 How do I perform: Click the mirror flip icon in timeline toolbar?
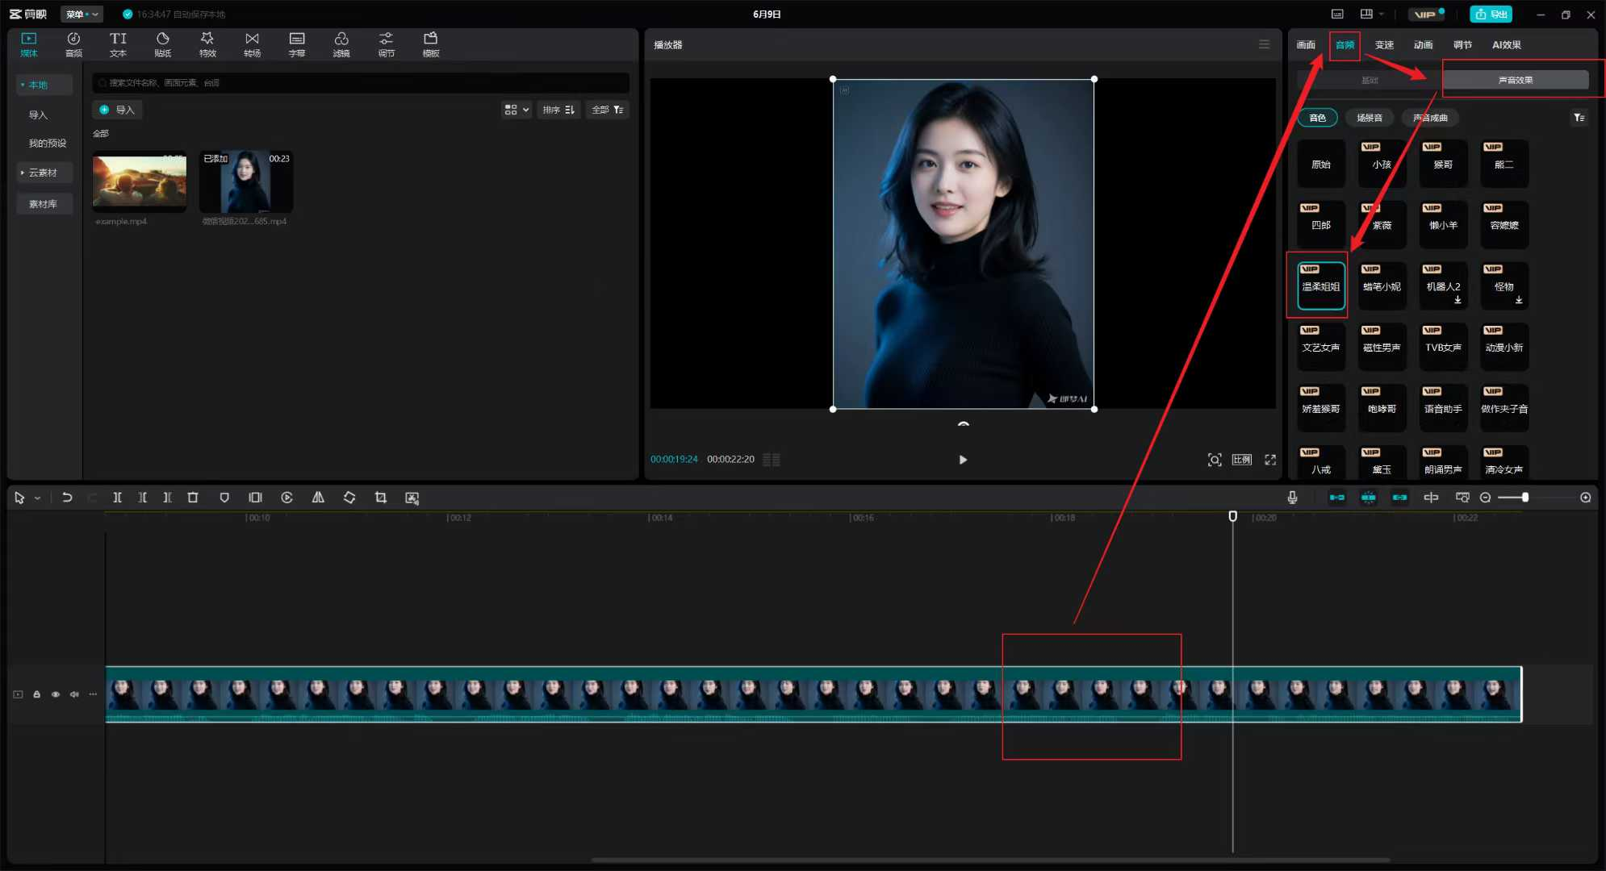tap(318, 498)
